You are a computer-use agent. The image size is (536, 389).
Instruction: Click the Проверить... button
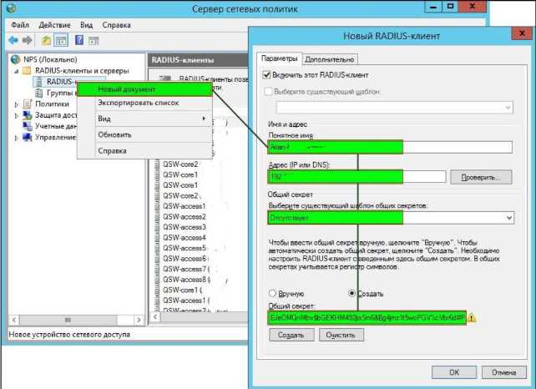coord(480,177)
